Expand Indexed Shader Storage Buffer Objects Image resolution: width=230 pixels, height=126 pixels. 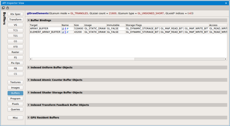point(28,93)
